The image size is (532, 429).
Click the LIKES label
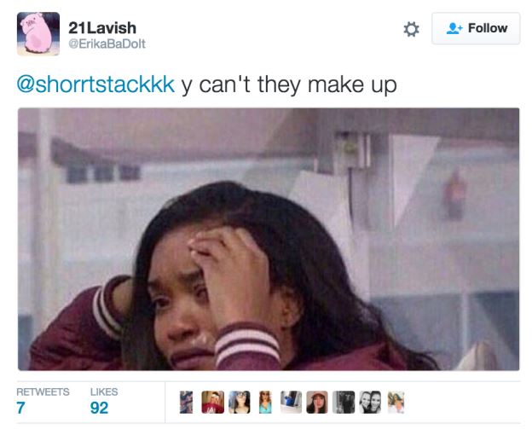point(104,391)
